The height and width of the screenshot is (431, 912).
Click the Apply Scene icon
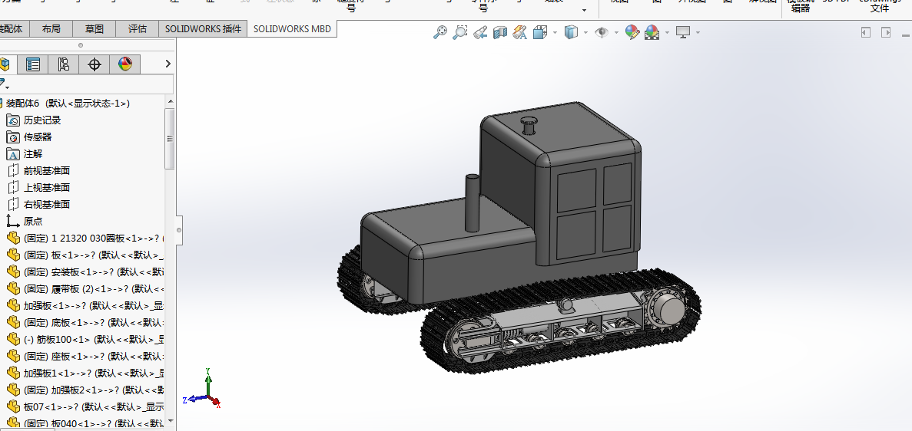tap(652, 32)
